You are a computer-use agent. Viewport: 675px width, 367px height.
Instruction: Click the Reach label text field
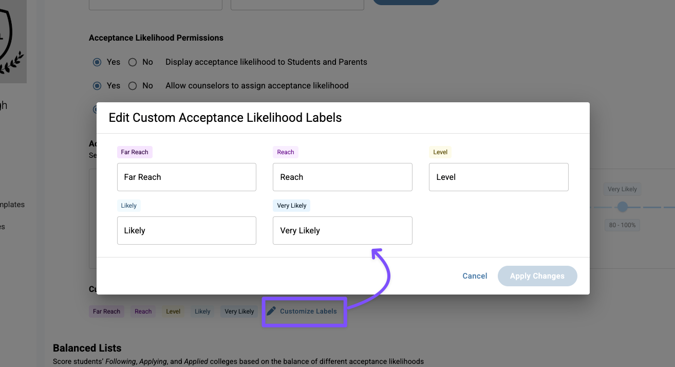343,177
